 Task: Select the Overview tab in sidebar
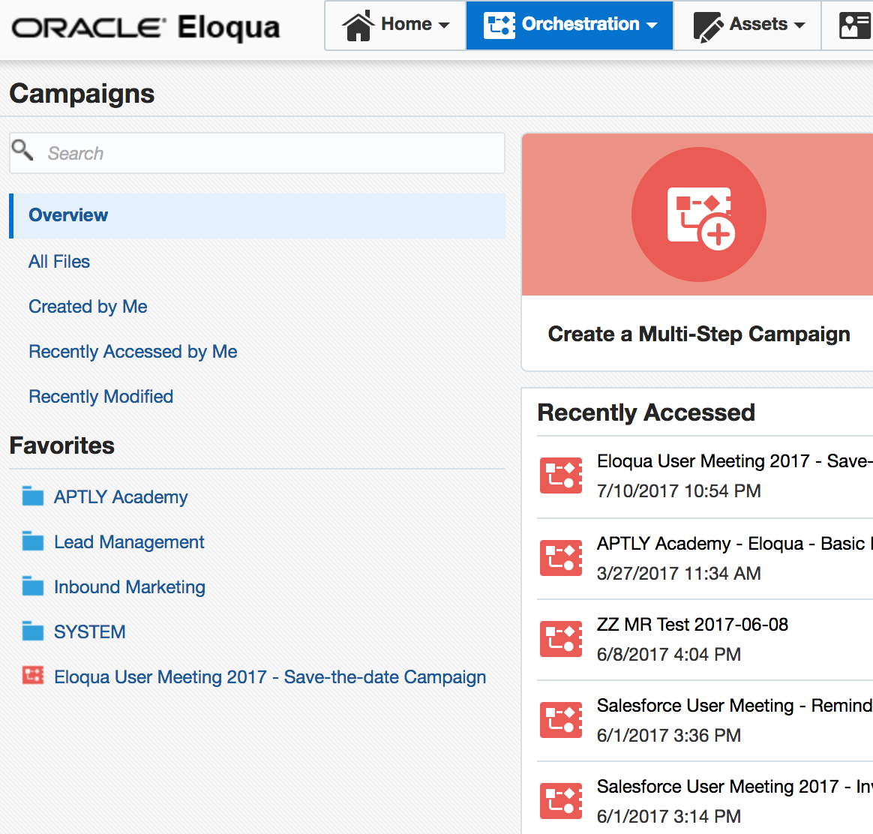(x=68, y=215)
